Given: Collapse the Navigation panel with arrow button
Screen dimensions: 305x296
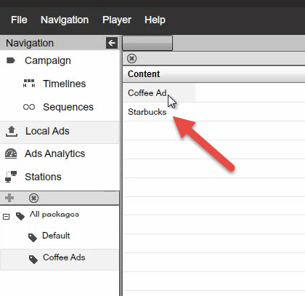Looking at the screenshot, I should tap(112, 43).
